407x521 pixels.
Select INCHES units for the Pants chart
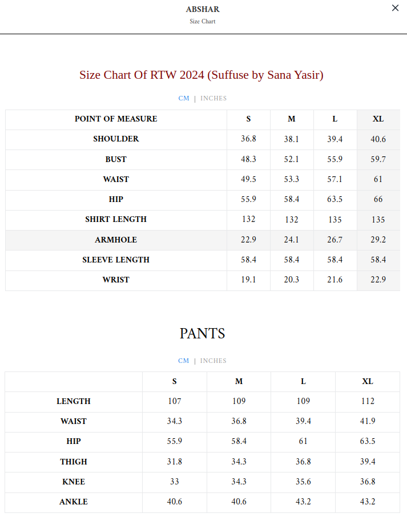tap(213, 361)
